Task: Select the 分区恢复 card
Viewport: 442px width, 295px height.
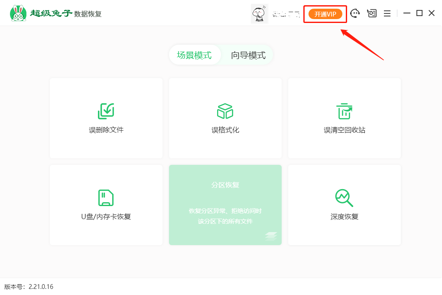Action: point(225,205)
